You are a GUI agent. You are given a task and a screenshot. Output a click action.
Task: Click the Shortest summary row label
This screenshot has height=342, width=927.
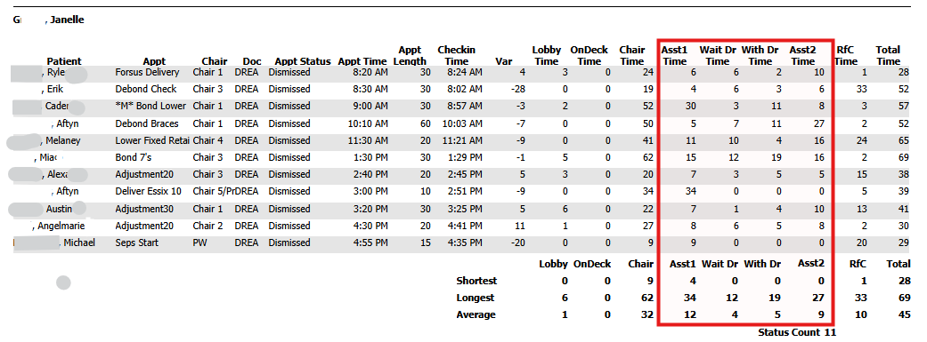pos(476,281)
